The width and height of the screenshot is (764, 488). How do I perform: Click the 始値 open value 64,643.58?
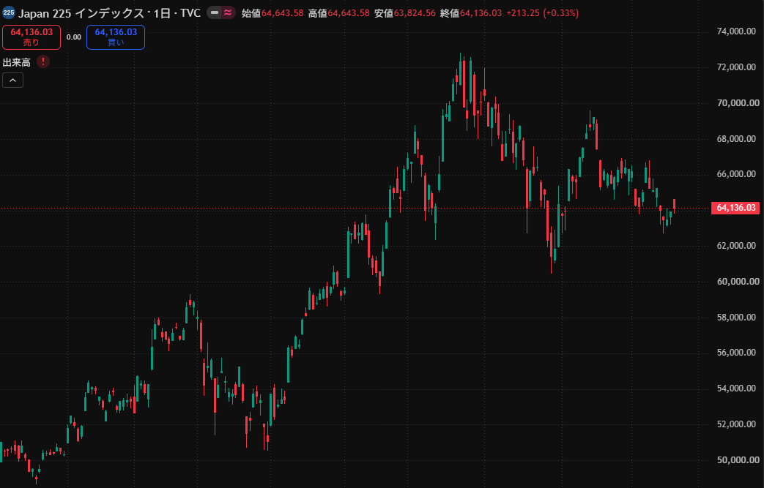pyautogui.click(x=282, y=13)
